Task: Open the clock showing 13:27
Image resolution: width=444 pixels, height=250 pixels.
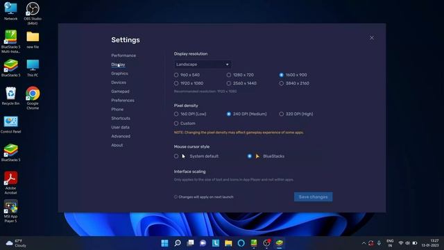Action: [430, 243]
